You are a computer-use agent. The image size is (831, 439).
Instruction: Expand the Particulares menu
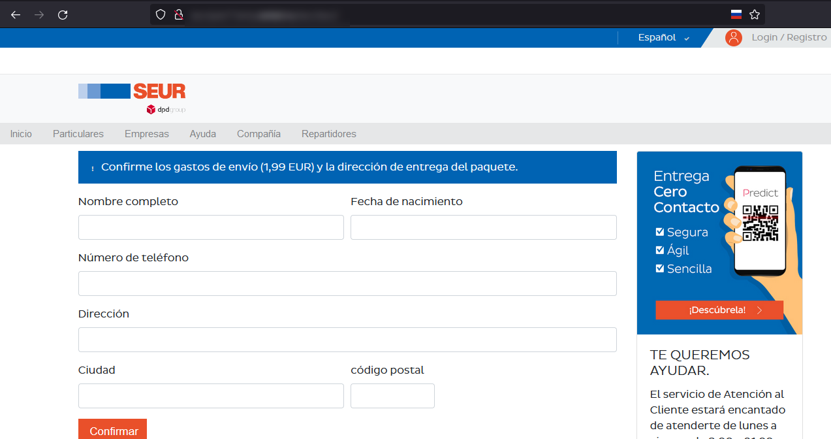pos(78,134)
